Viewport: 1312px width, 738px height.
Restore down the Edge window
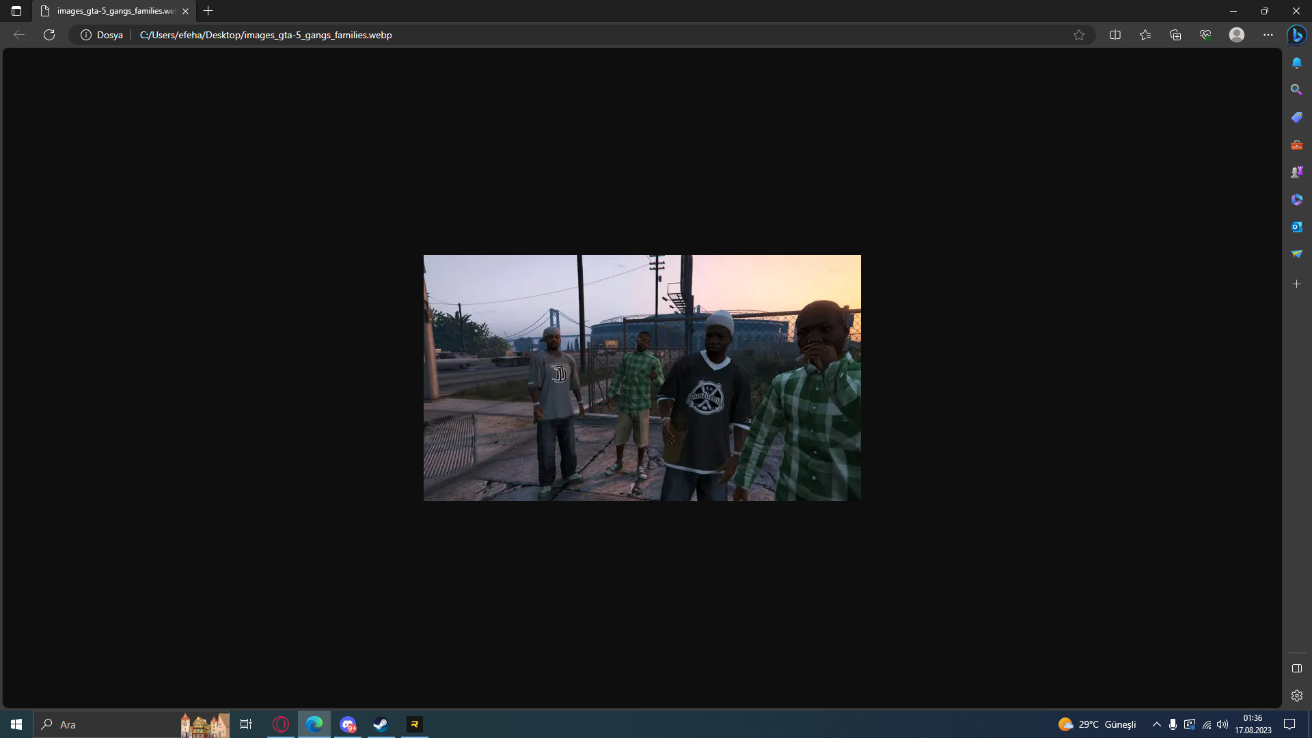[x=1265, y=11]
